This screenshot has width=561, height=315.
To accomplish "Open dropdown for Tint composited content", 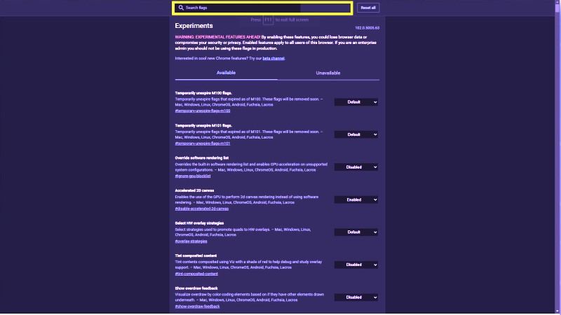I will pyautogui.click(x=356, y=265).
